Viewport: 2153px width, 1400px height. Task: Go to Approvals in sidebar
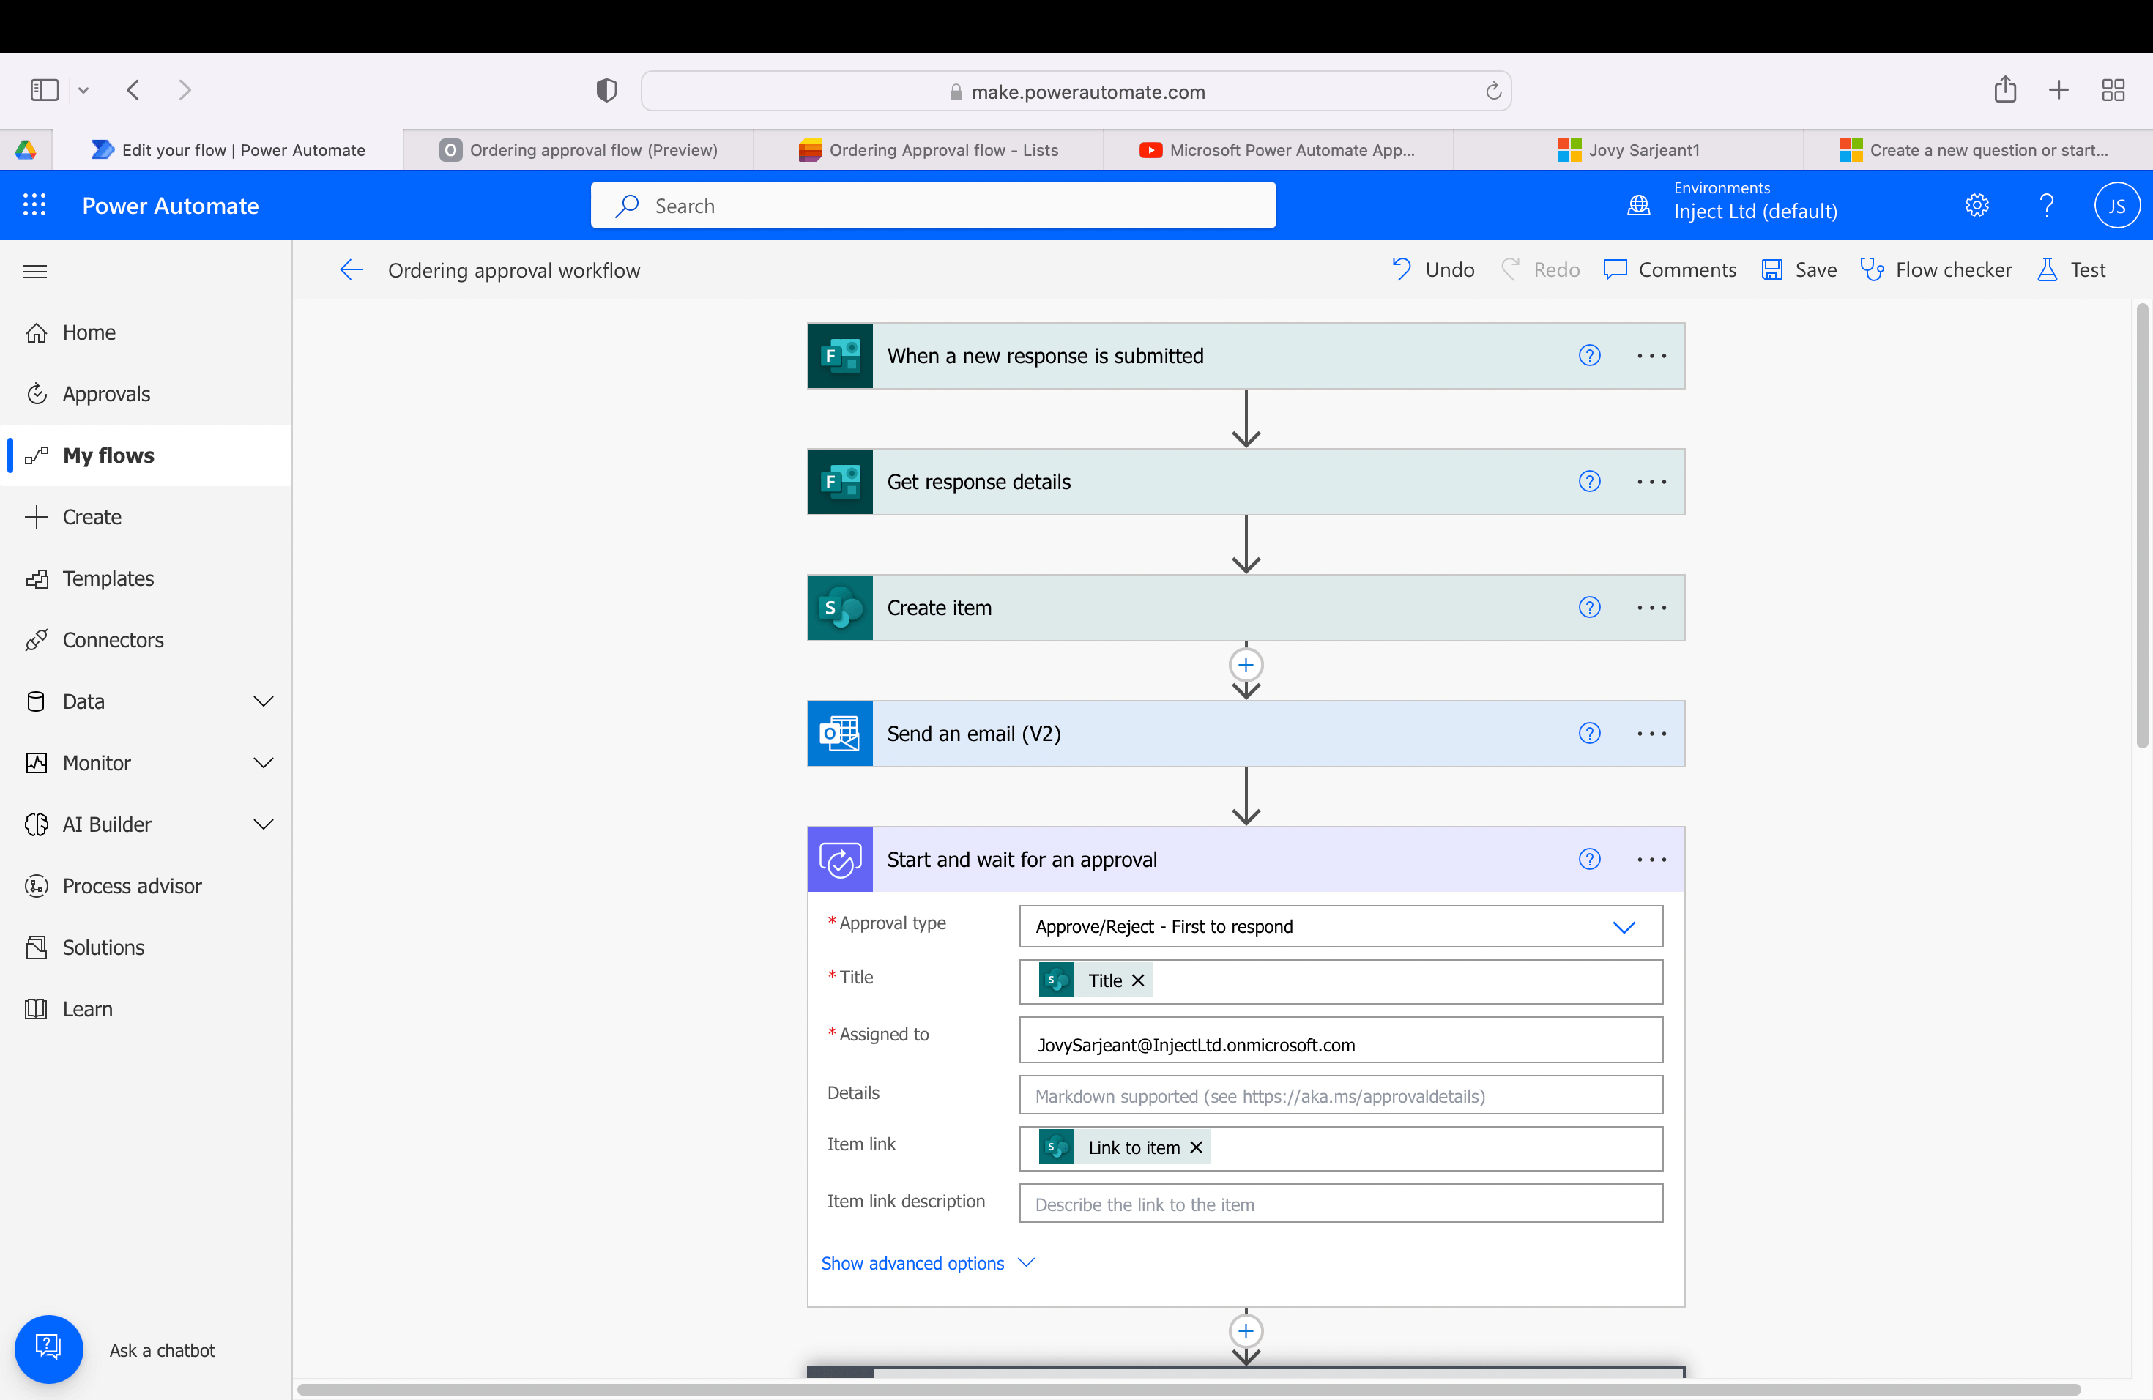[106, 395]
